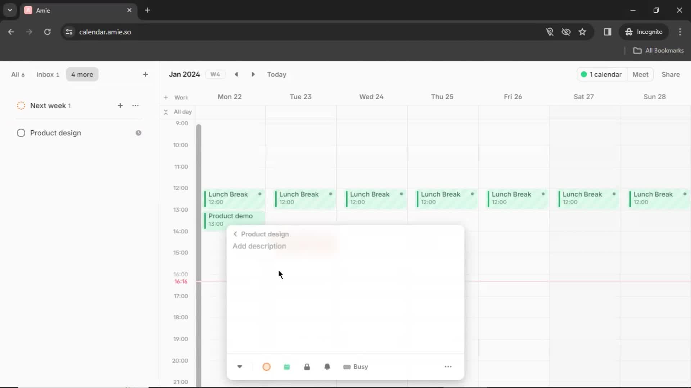Click the Jan 2024 month title
Screen dimensions: 691x388
click(x=184, y=74)
